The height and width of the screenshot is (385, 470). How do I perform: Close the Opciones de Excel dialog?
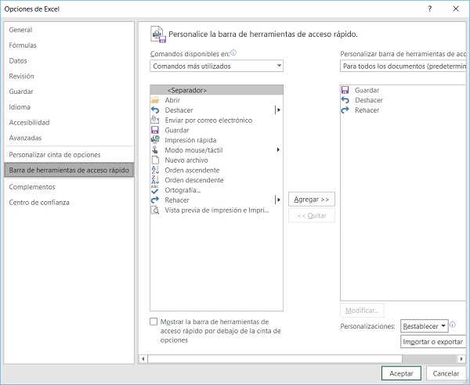[x=456, y=9]
